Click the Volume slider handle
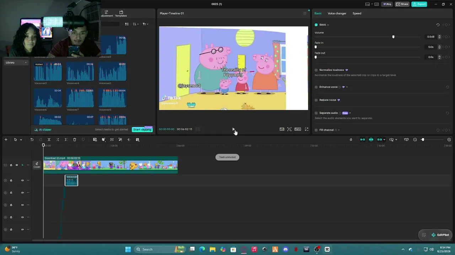This screenshot has width=455, height=255. point(393,37)
